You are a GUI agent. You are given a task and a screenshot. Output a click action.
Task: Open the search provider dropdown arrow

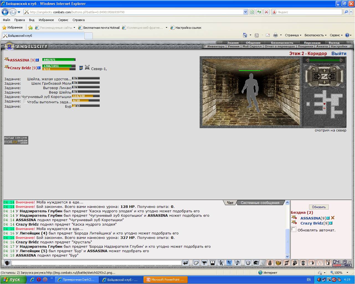point(352,12)
